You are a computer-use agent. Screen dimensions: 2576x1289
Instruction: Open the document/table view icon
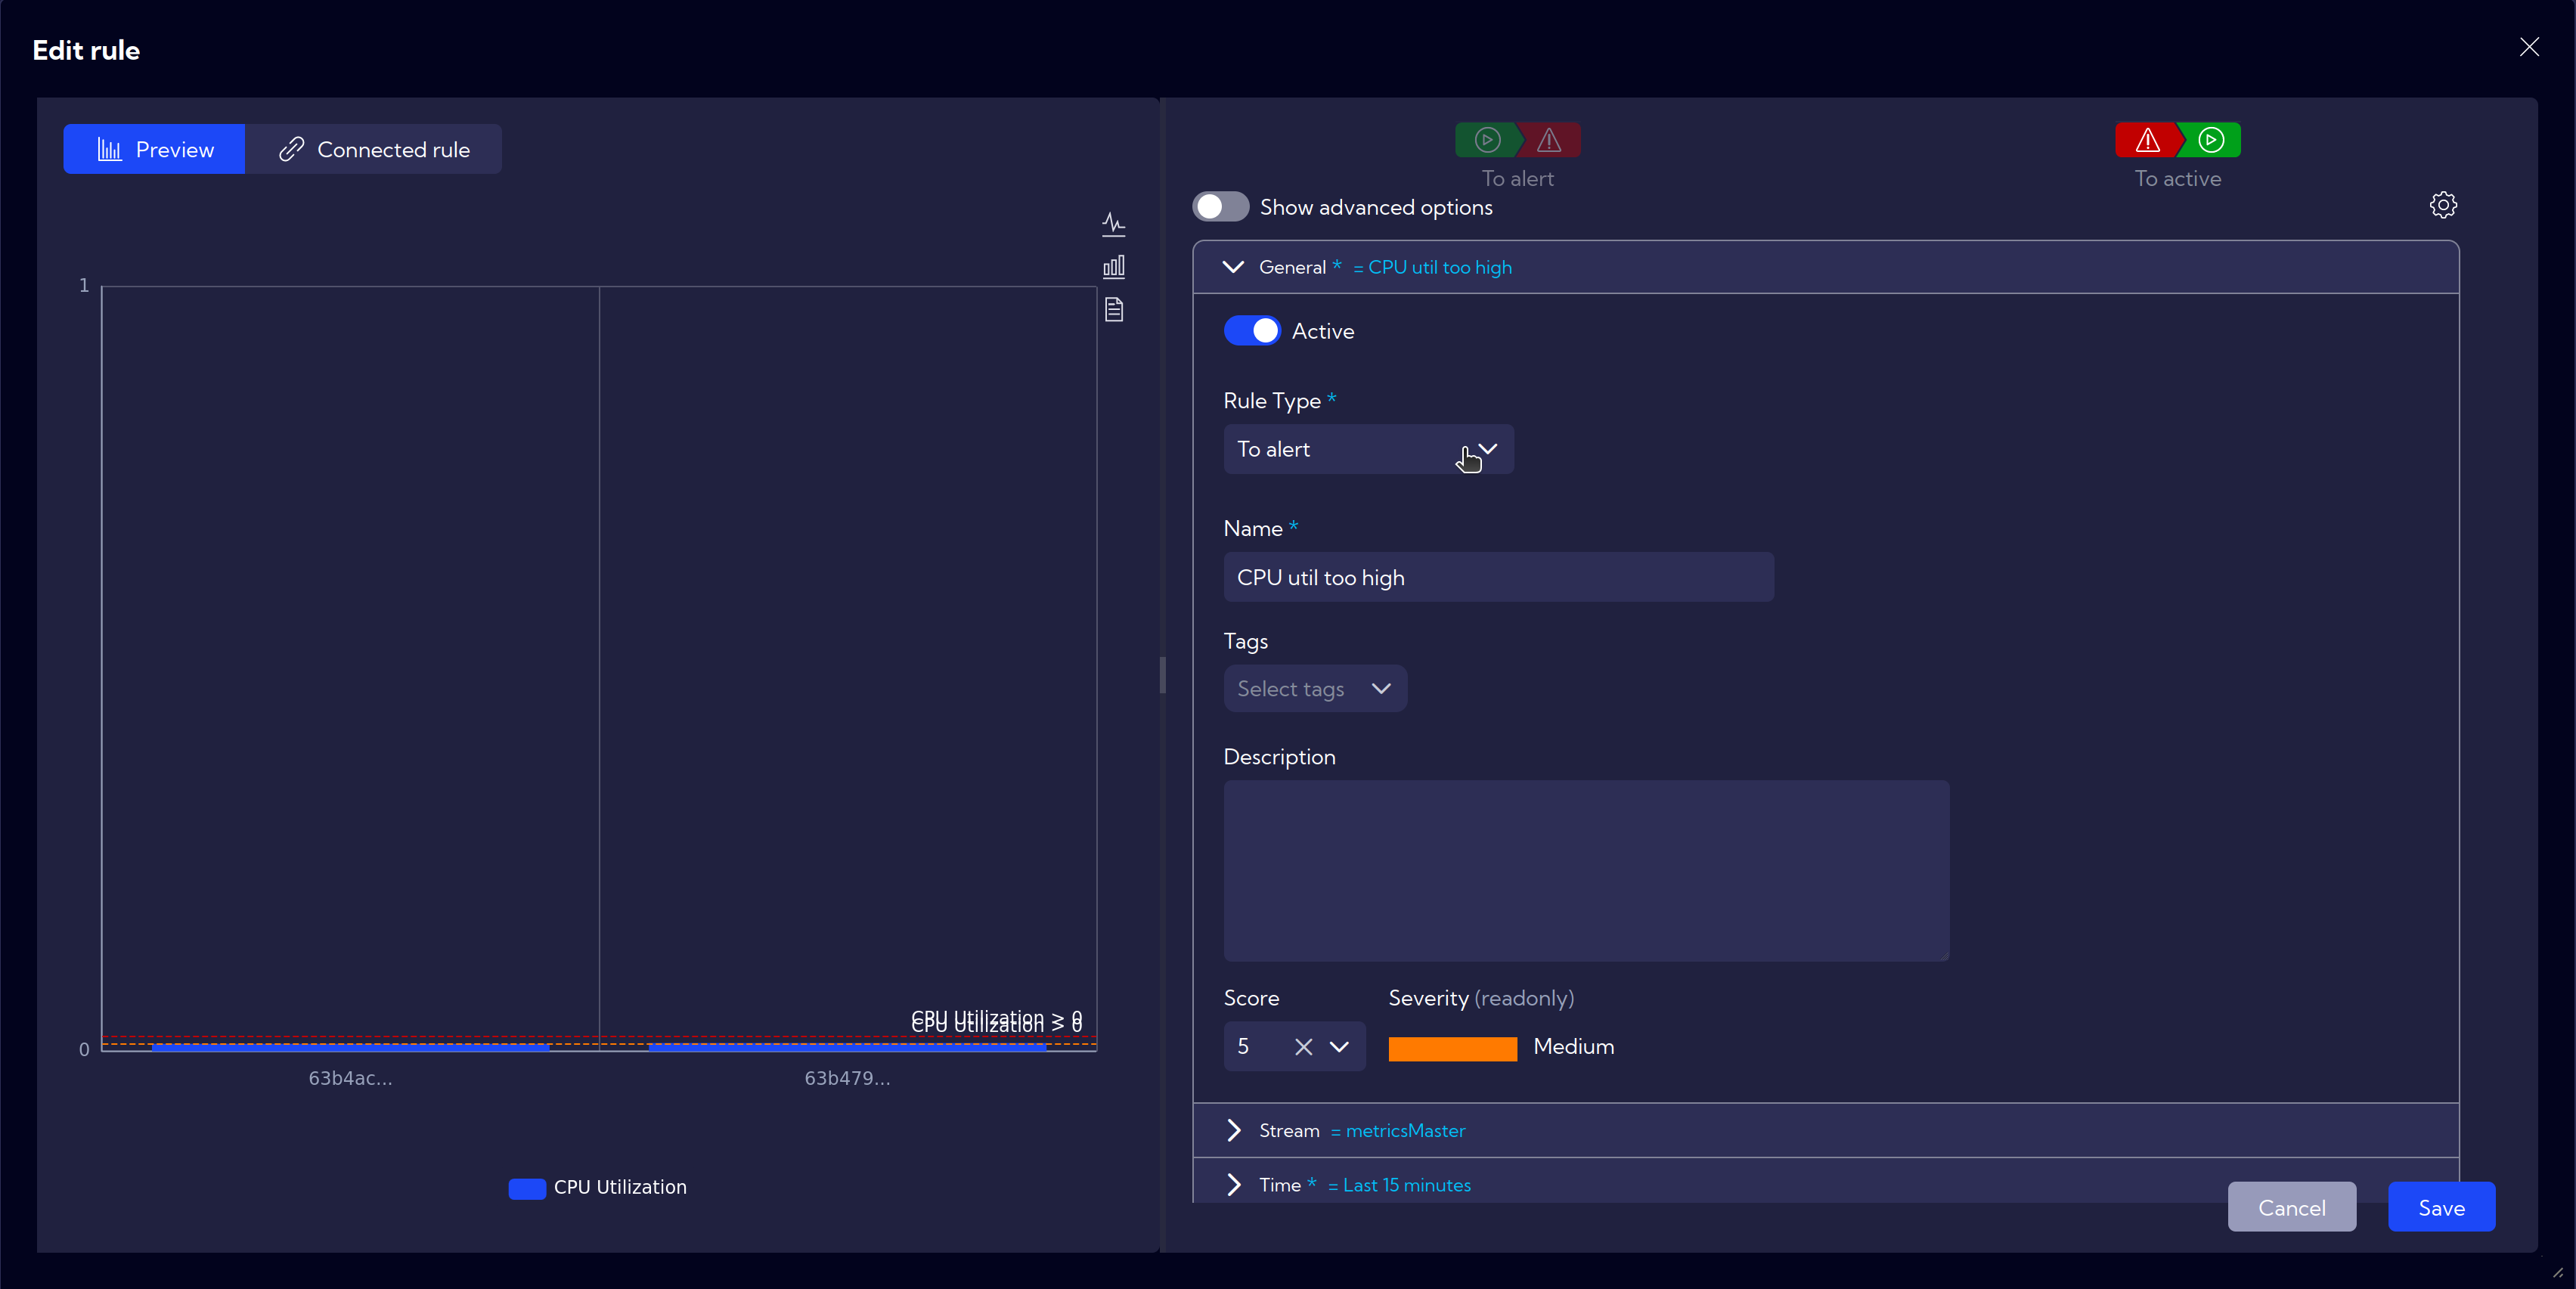[1113, 309]
